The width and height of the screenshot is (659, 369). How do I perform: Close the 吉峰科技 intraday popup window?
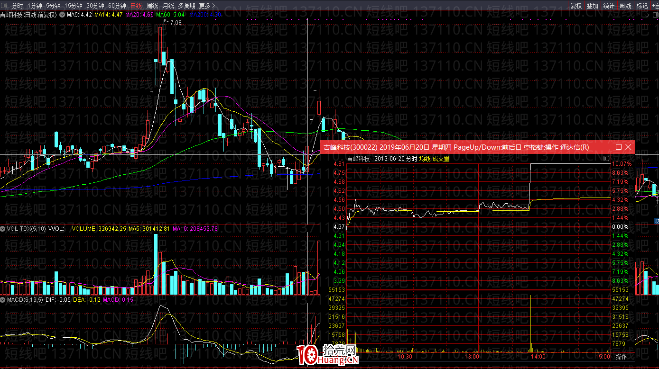tap(629, 147)
